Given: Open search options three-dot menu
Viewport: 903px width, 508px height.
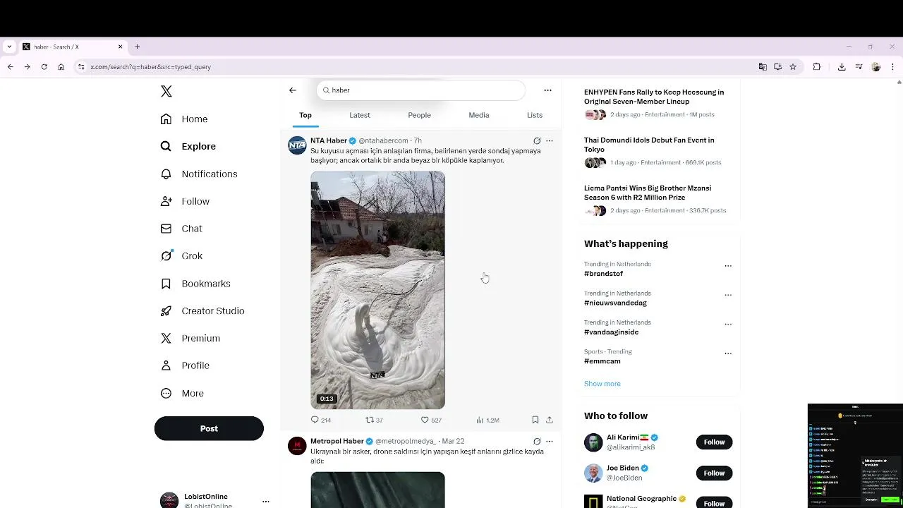Looking at the screenshot, I should tap(547, 90).
